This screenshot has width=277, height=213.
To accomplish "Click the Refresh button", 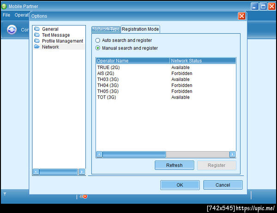I will click(175, 165).
